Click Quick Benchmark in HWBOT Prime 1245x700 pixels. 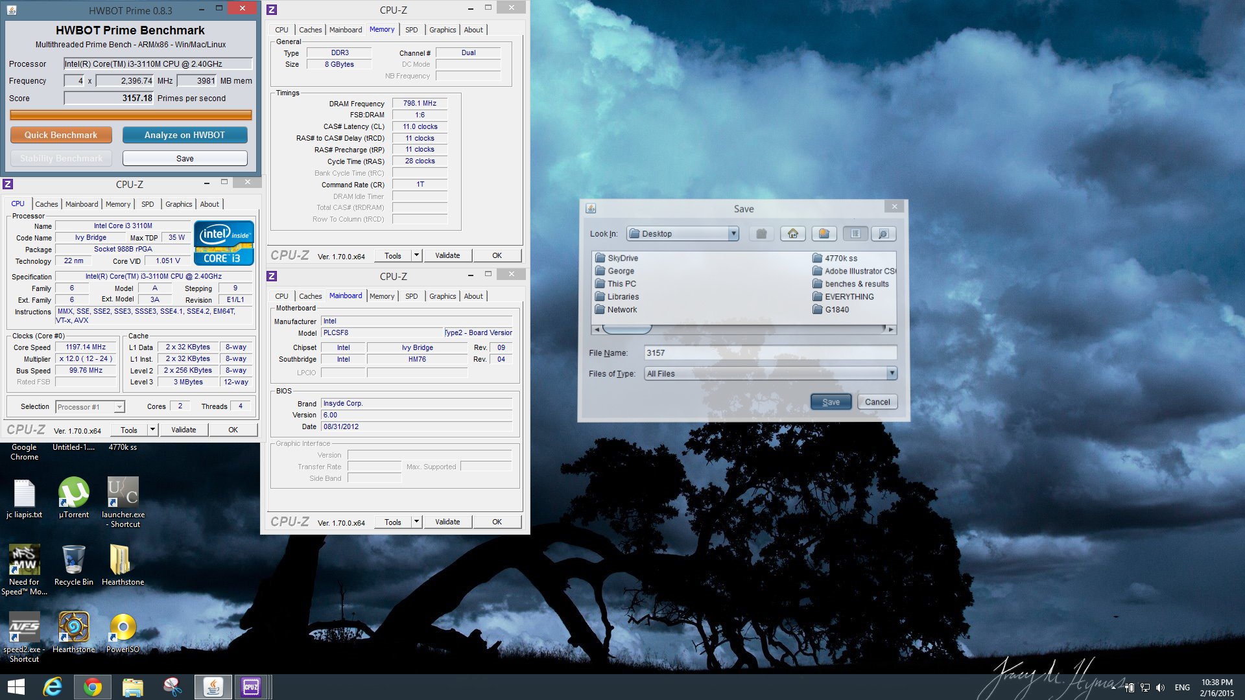[61, 135]
